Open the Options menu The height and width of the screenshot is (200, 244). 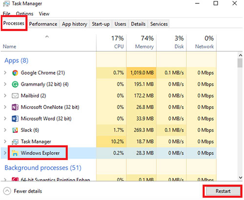24,14
